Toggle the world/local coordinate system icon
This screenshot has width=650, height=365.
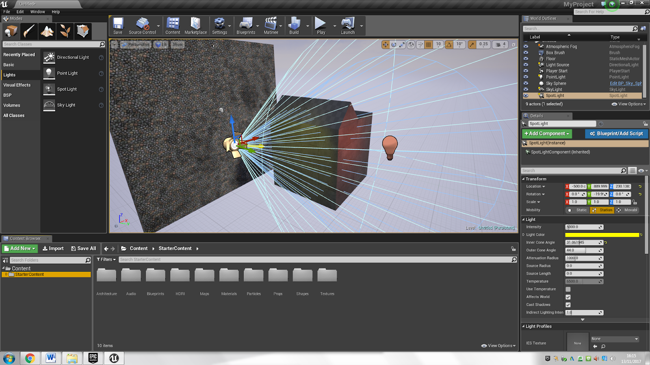(411, 45)
